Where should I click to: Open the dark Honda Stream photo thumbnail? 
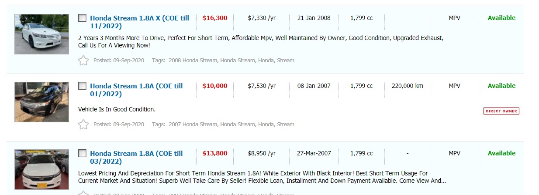click(41, 102)
